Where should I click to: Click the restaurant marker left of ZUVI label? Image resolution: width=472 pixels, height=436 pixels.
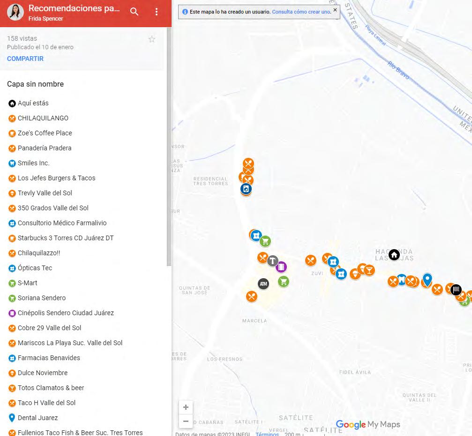(311, 260)
